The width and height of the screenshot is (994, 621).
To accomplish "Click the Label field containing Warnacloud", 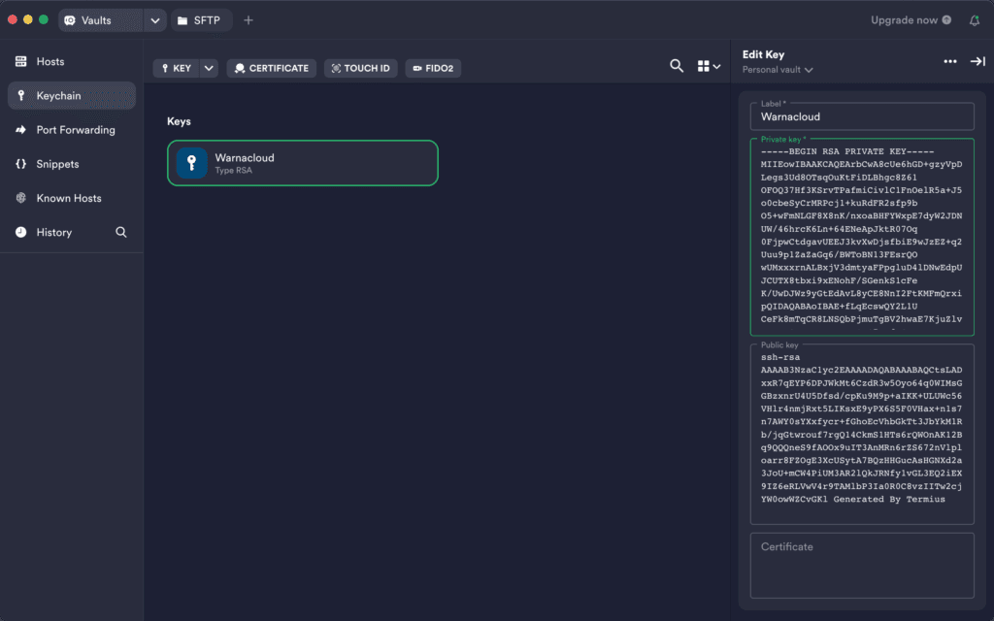I will [x=861, y=116].
